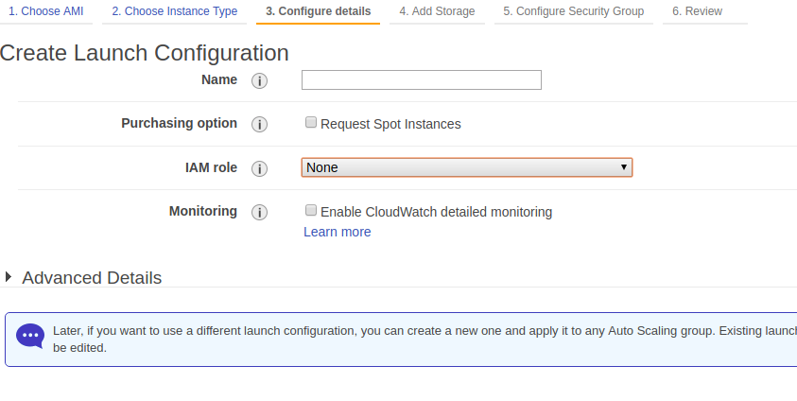Screen dimensions: 797x401
Task: Click the Create Launch Configuration heading
Action: click(x=145, y=53)
